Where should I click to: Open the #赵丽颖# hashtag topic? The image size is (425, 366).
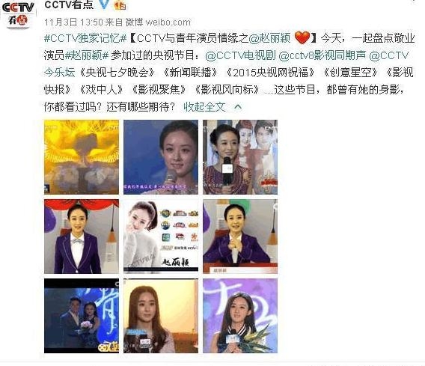[87, 55]
